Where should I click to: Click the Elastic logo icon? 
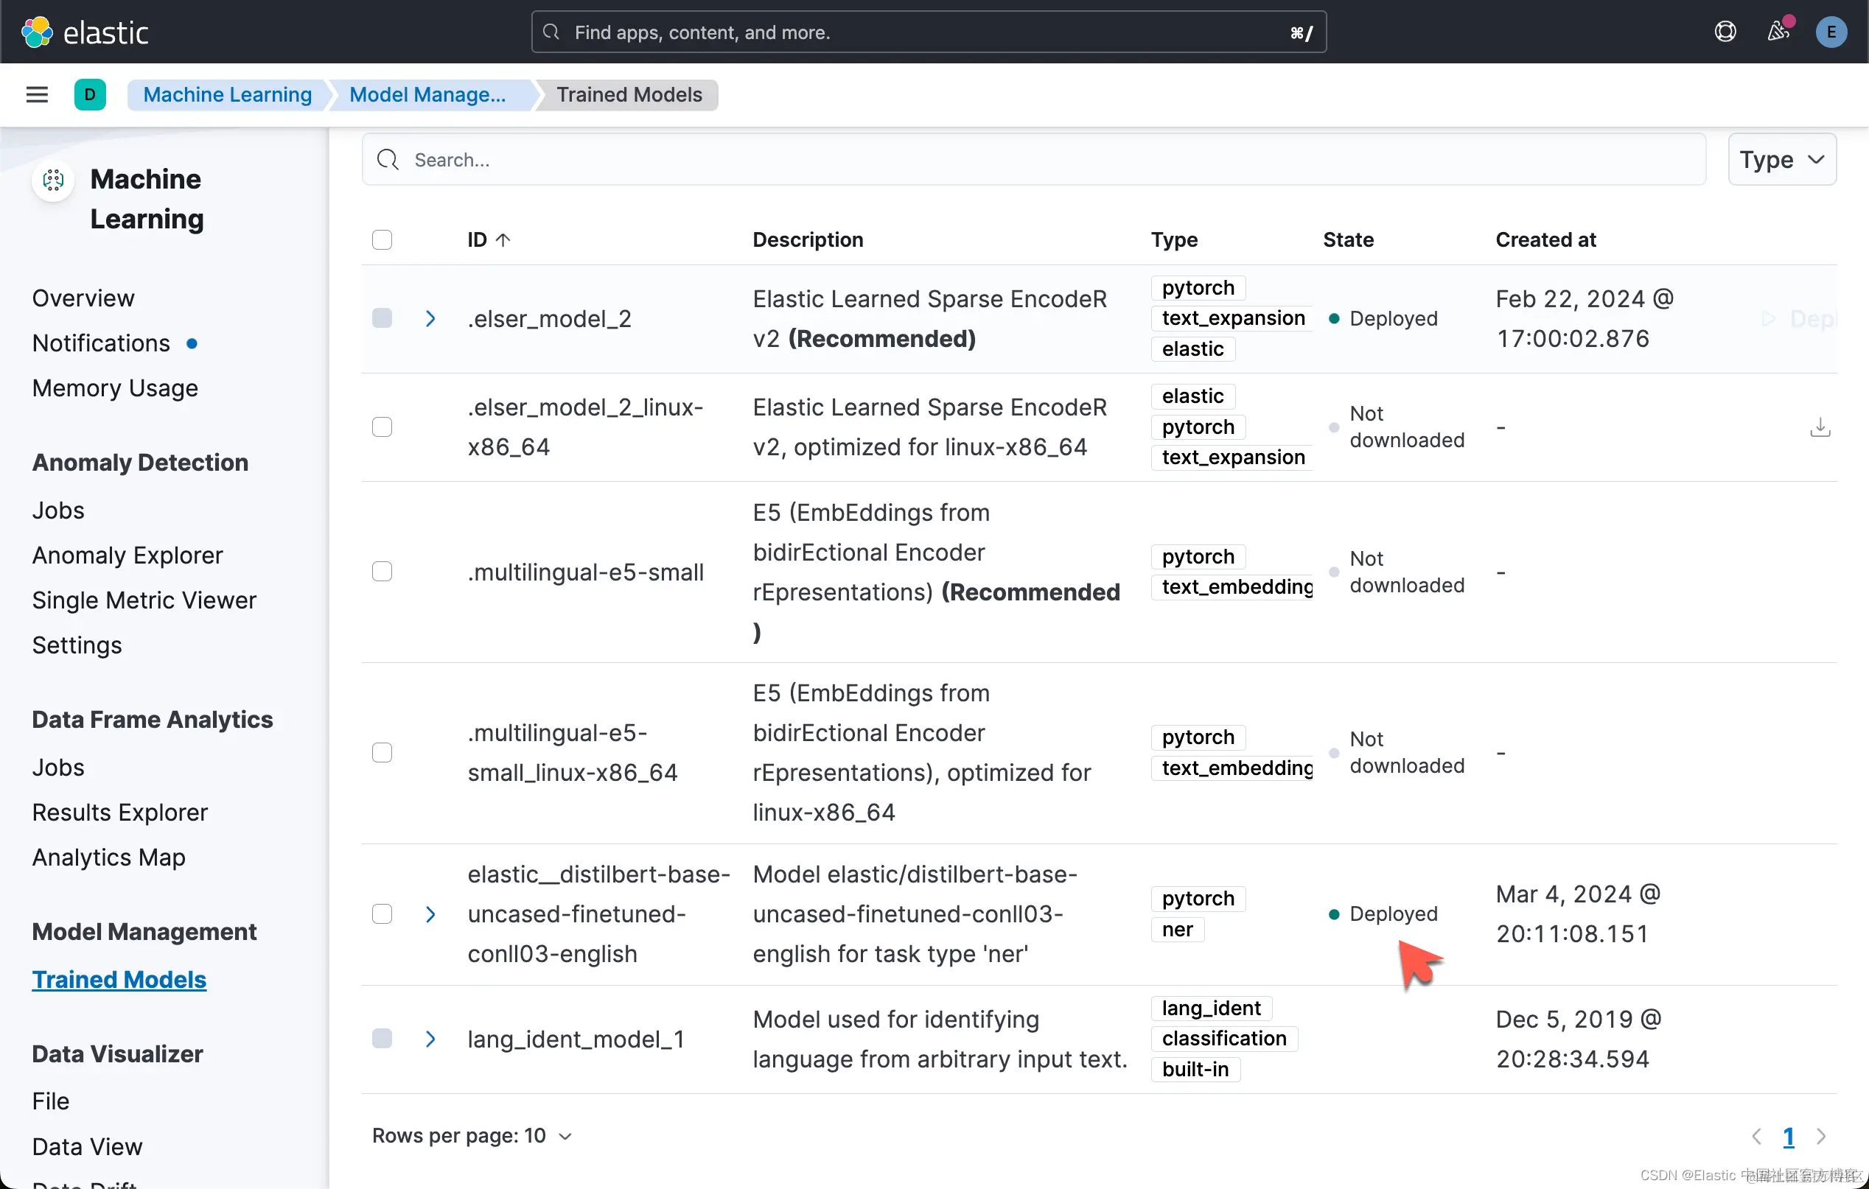(x=36, y=32)
